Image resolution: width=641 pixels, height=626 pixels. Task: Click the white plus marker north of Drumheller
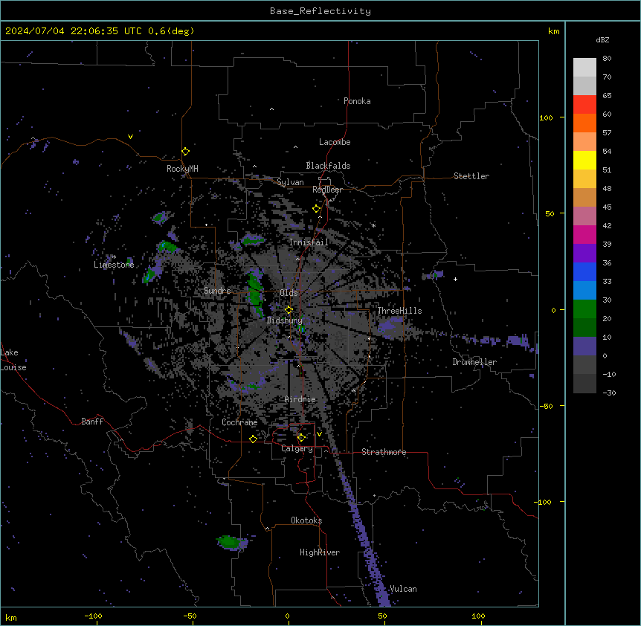(x=455, y=279)
